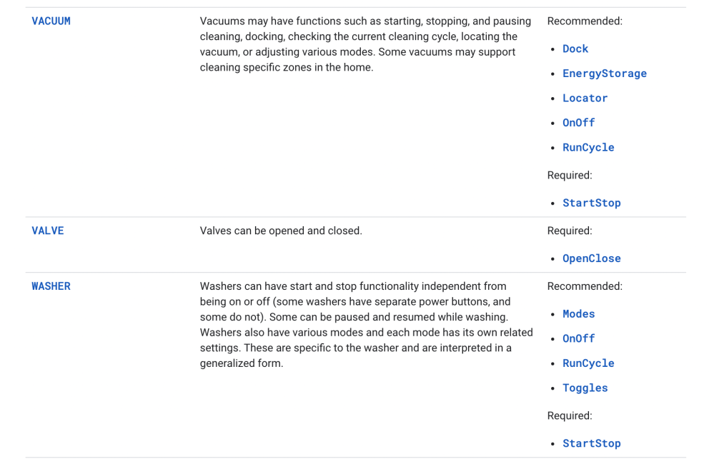Open OnOff trait in the WASHER row
This screenshot has width=714, height=464.
tap(578, 338)
